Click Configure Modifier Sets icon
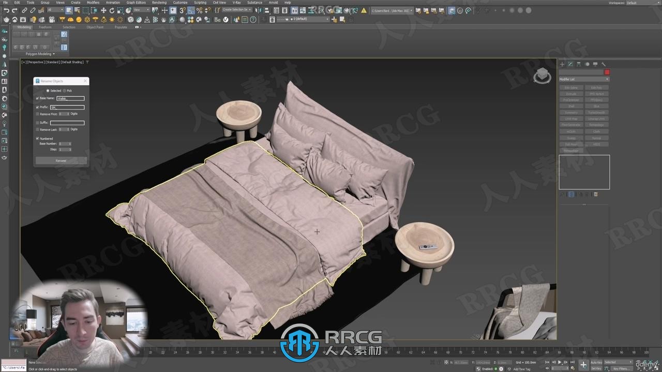 [596, 194]
